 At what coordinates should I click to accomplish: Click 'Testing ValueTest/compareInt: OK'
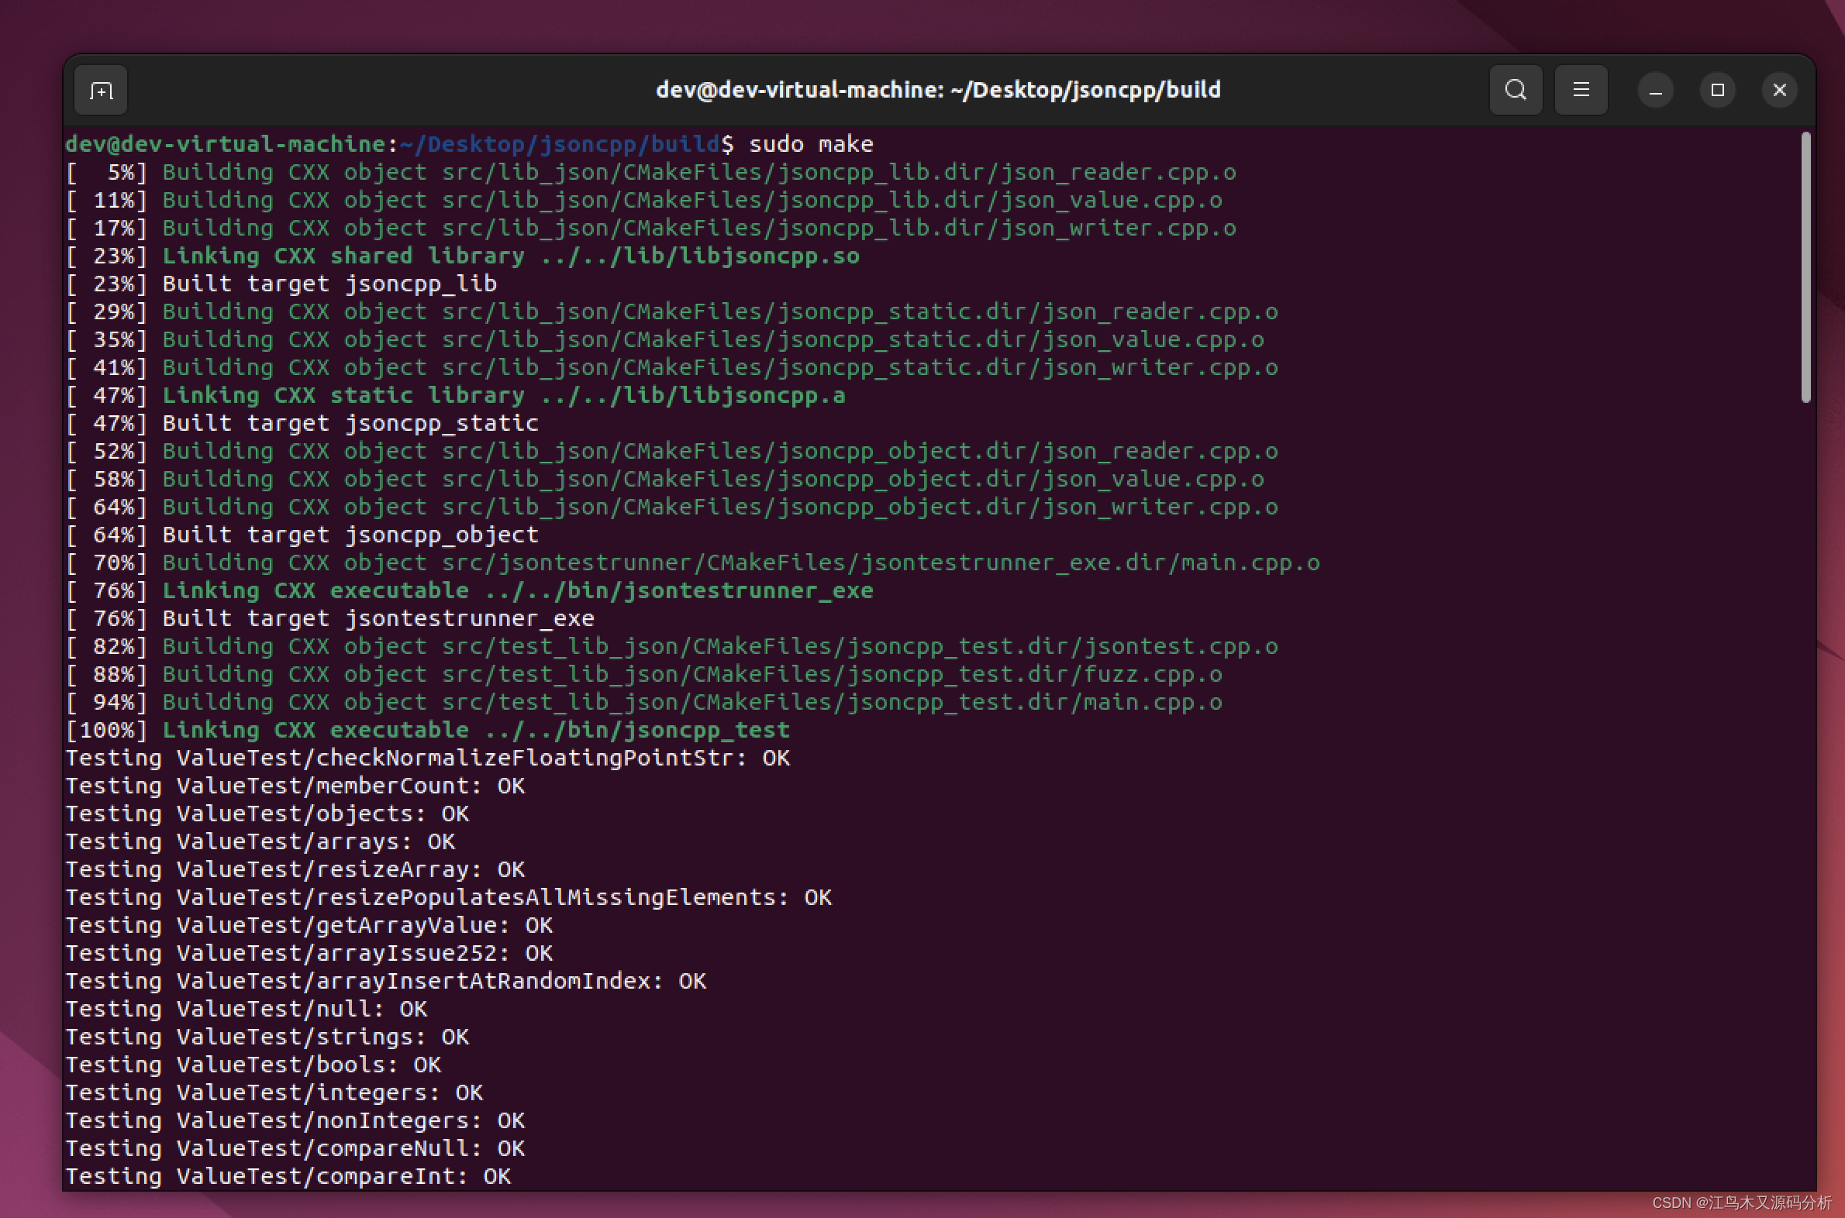point(288,1177)
